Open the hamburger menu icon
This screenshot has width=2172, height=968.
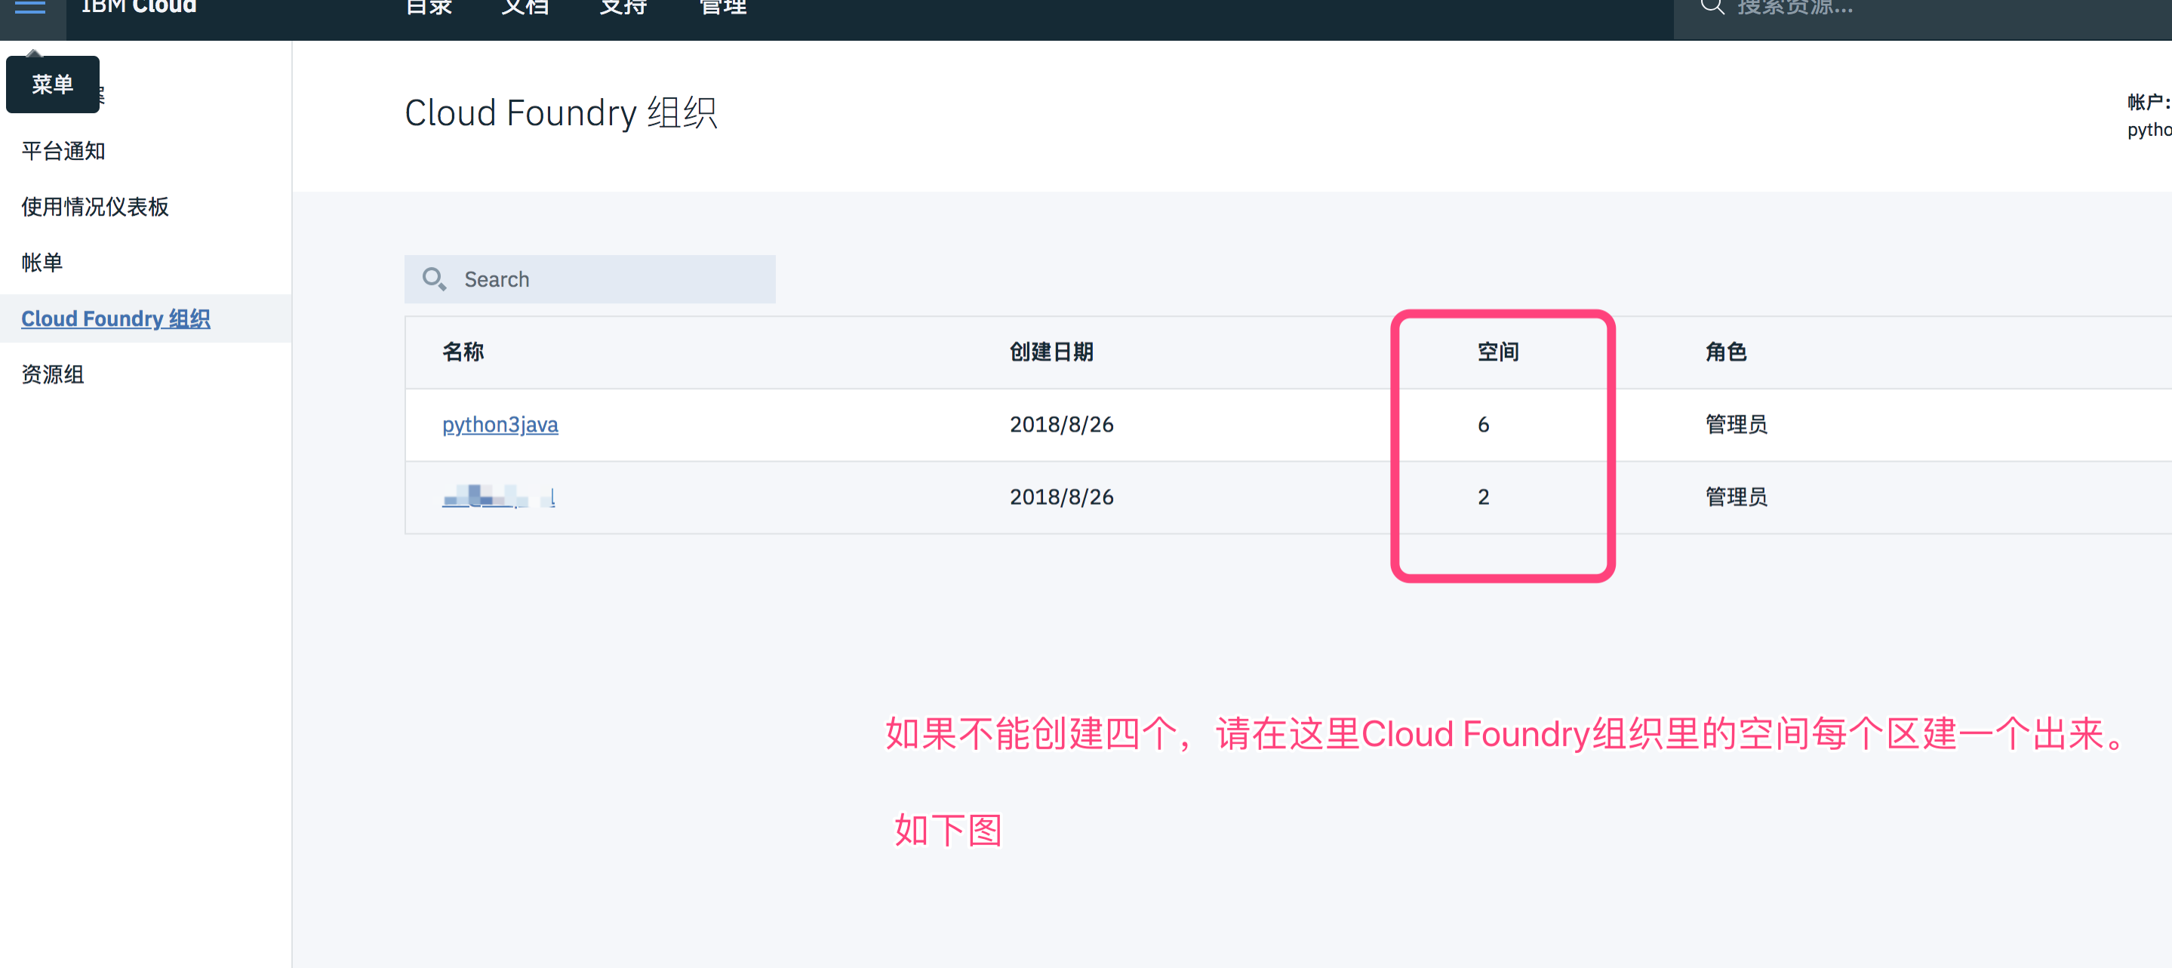(x=30, y=8)
